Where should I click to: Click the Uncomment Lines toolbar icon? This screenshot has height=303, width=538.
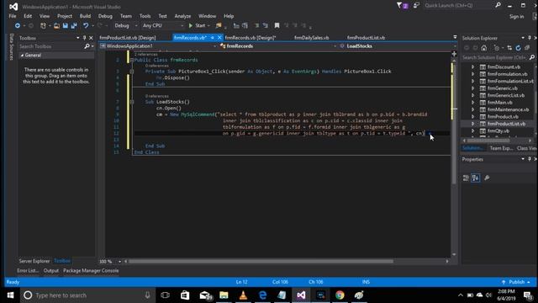(x=266, y=26)
